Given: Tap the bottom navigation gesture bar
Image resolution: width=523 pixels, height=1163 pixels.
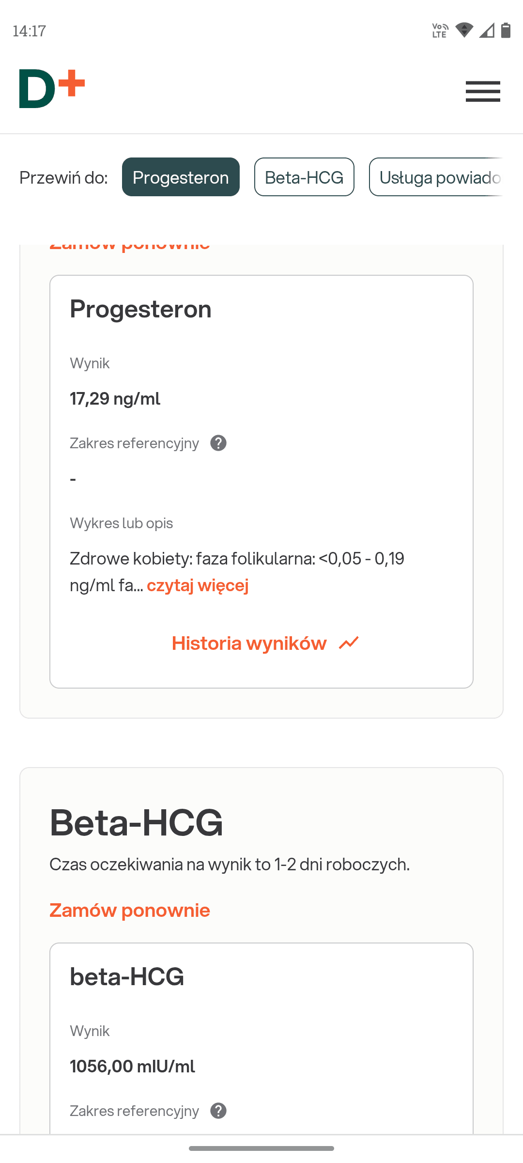Looking at the screenshot, I should pyautogui.click(x=261, y=1148).
